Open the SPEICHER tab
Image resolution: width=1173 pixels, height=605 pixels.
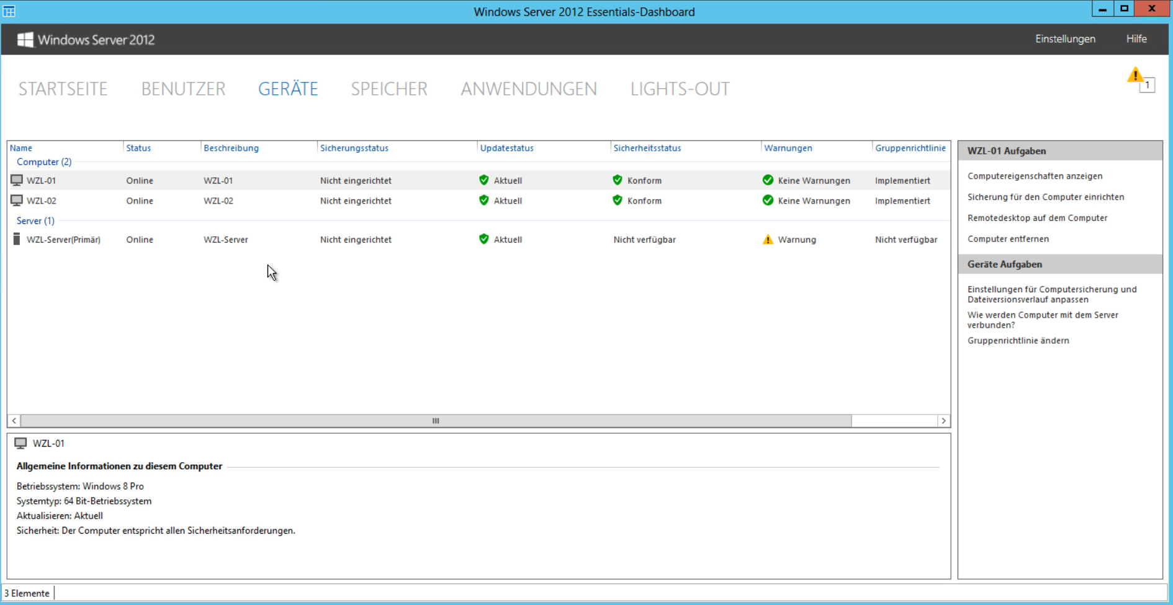(389, 89)
